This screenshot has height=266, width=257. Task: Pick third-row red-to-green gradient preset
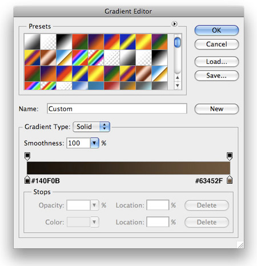[32, 74]
